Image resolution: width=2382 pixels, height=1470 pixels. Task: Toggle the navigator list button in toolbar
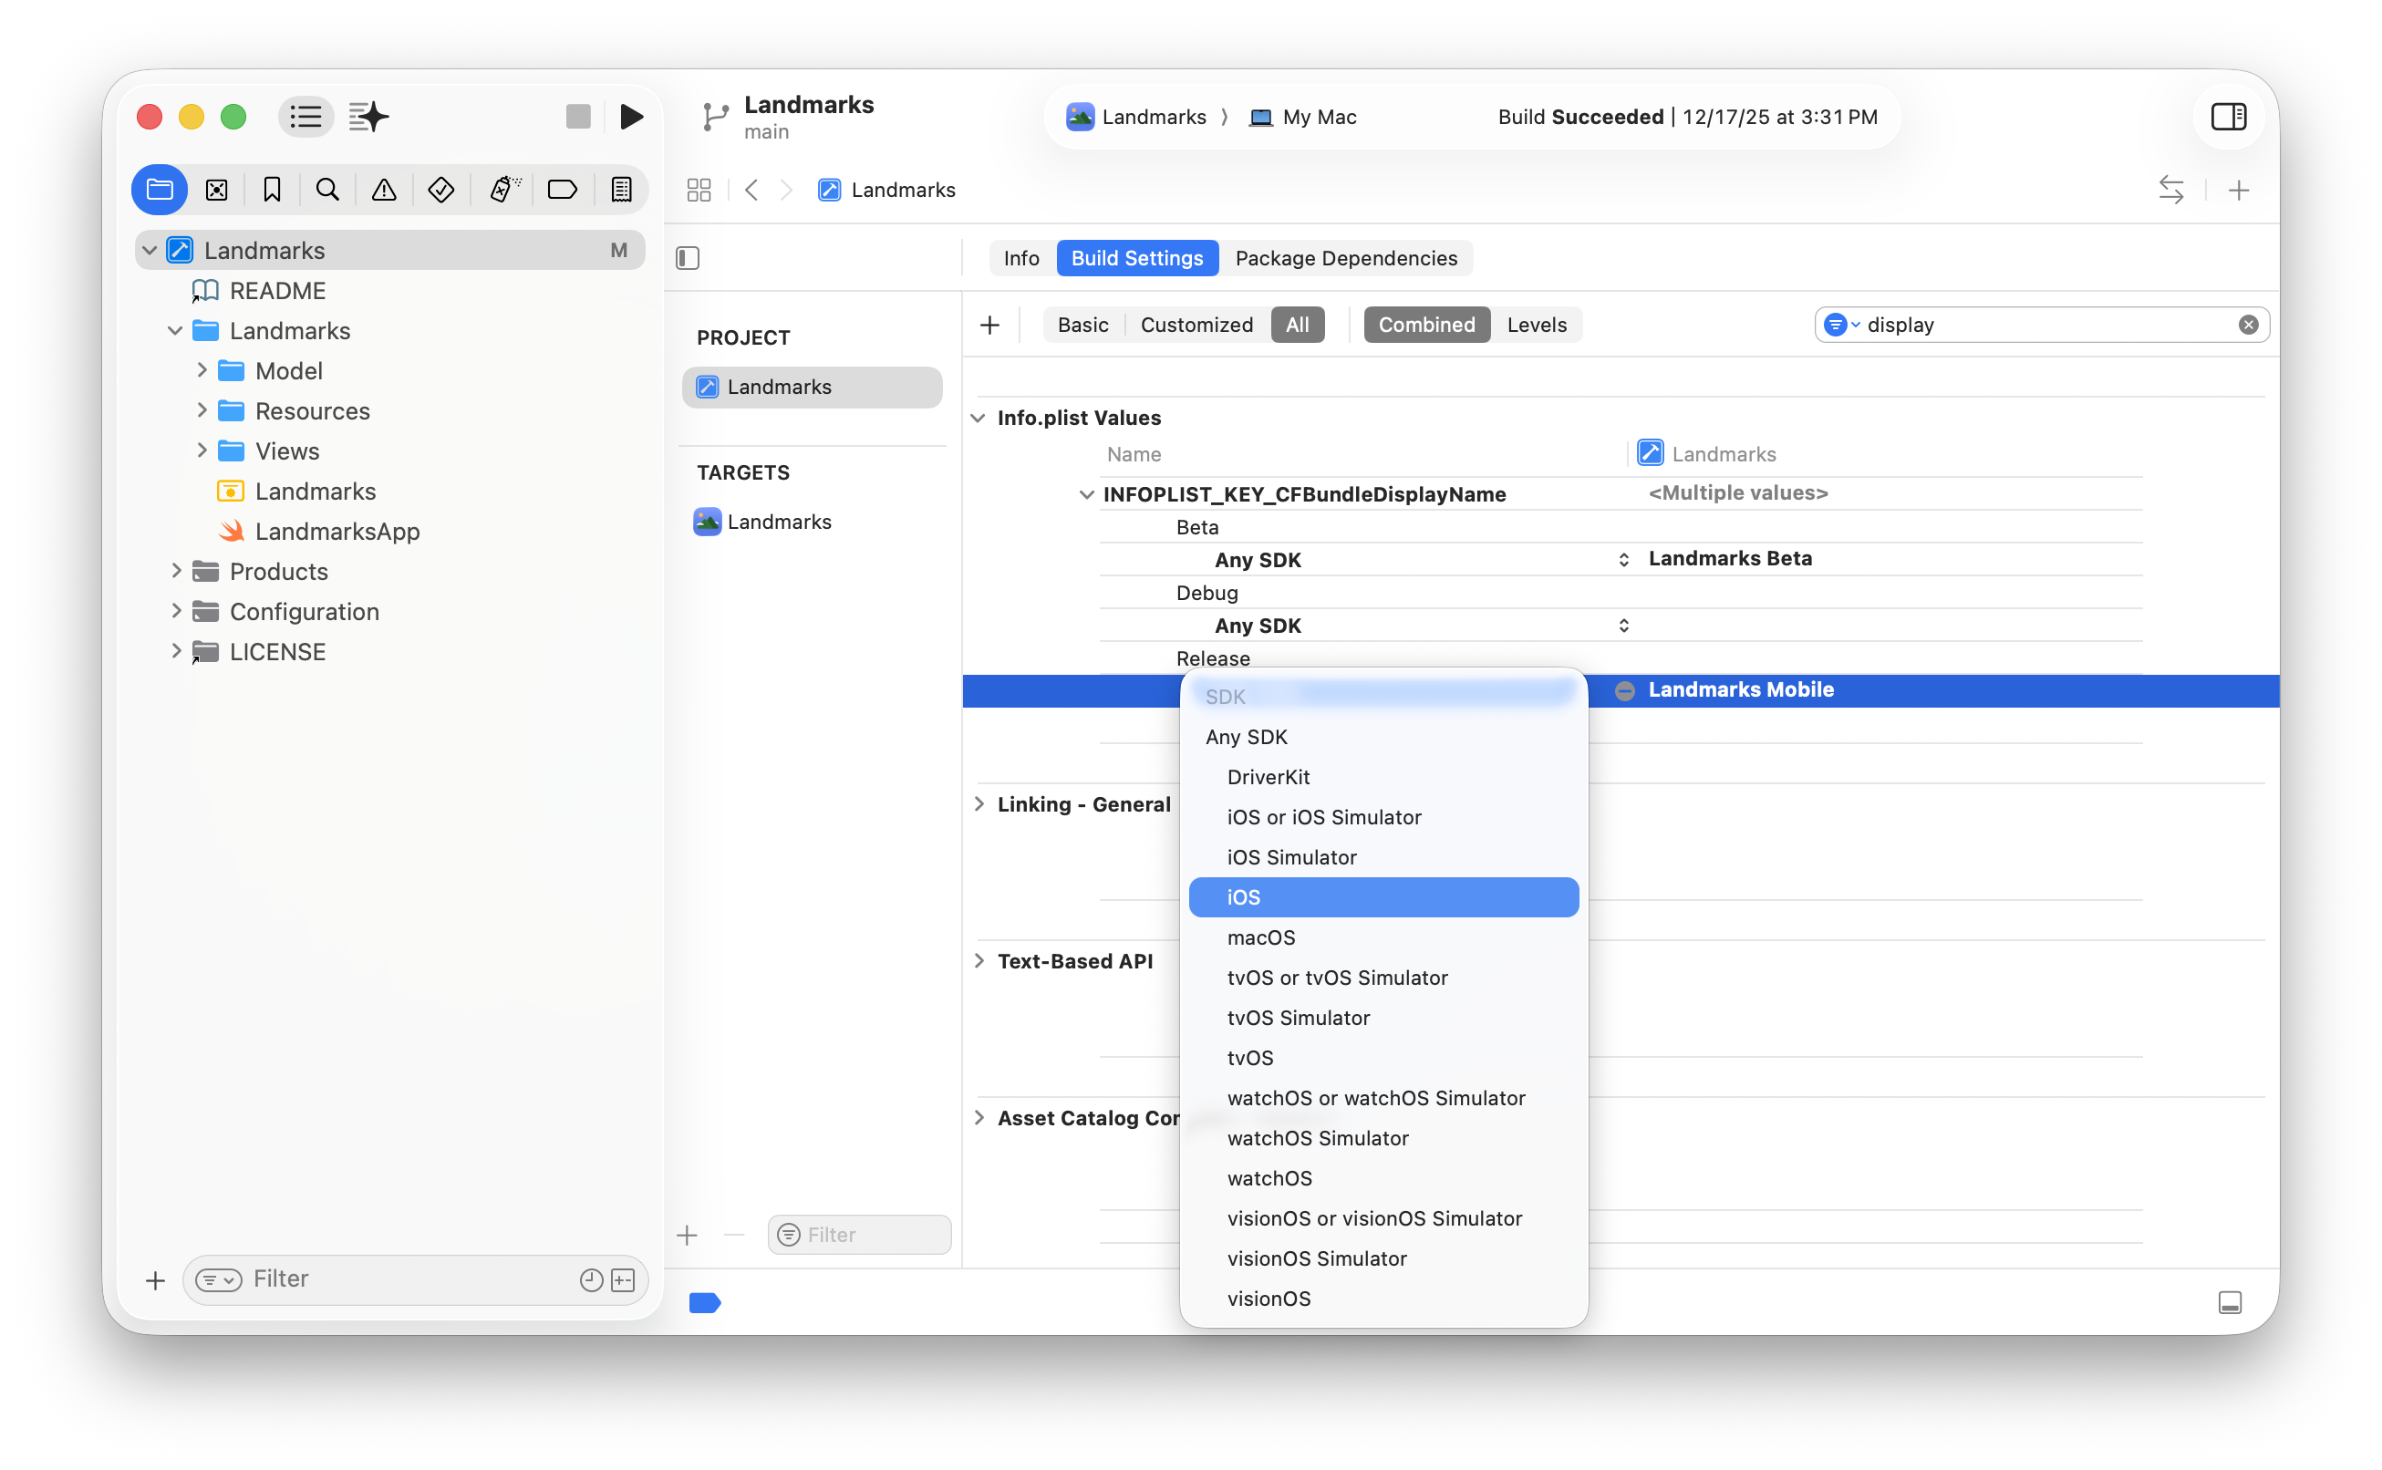coord(306,117)
